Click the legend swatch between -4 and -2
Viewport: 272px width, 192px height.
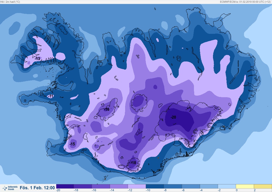pyautogui.click(x=209, y=186)
